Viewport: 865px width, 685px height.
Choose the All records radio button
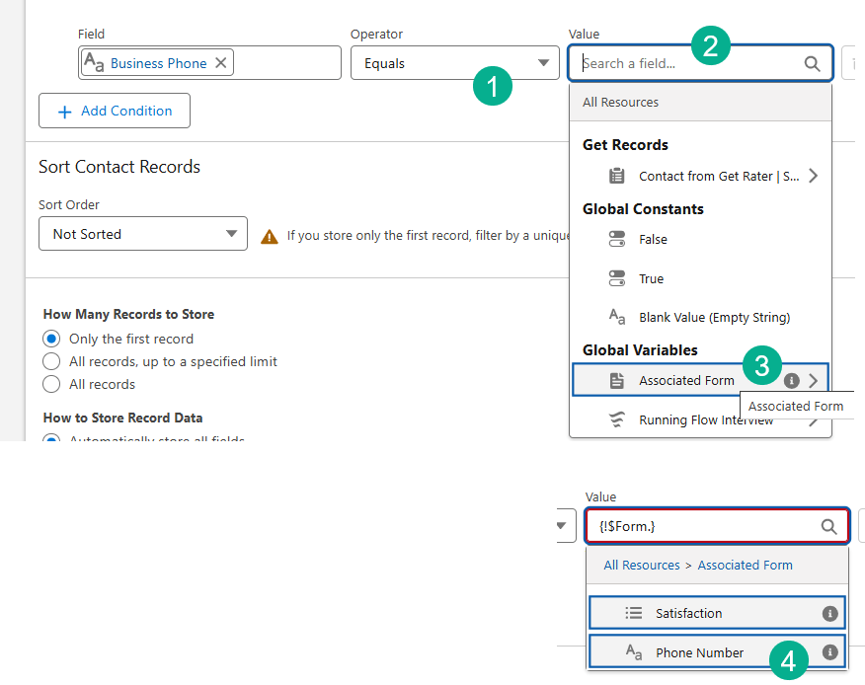click(x=52, y=384)
